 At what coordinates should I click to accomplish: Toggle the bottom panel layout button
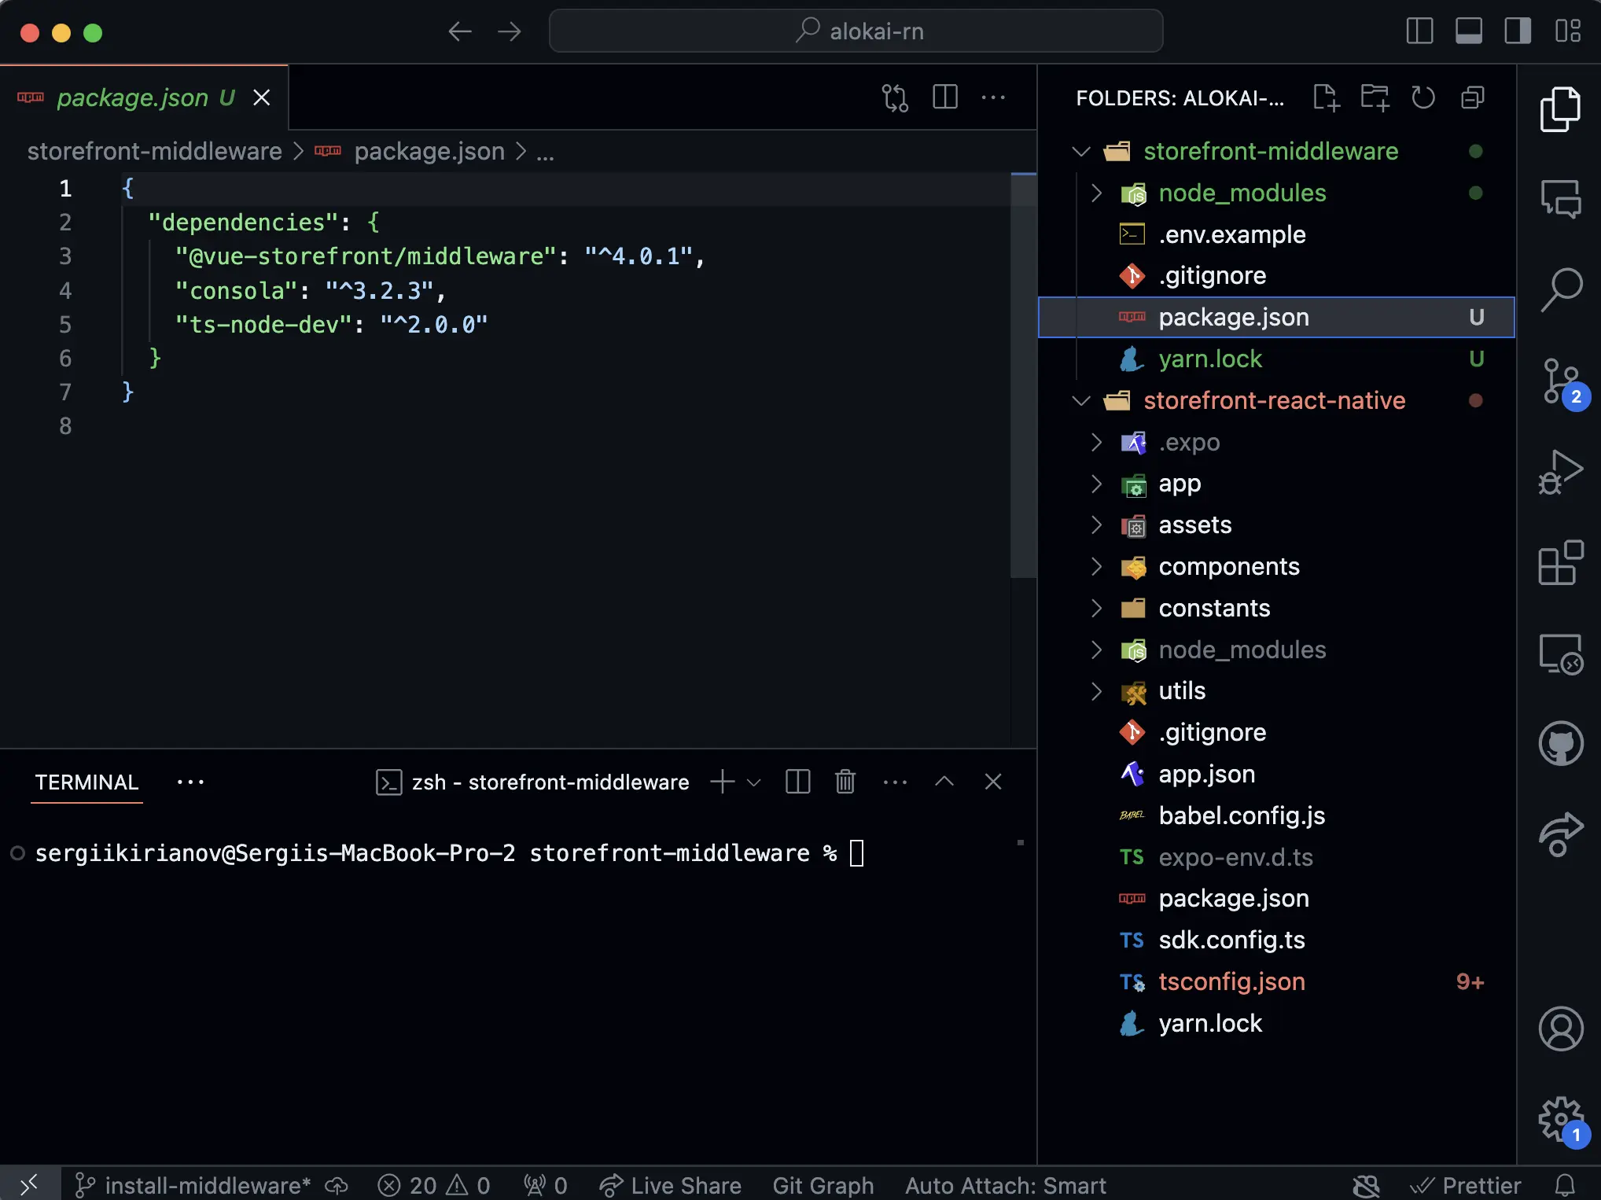coord(1468,31)
